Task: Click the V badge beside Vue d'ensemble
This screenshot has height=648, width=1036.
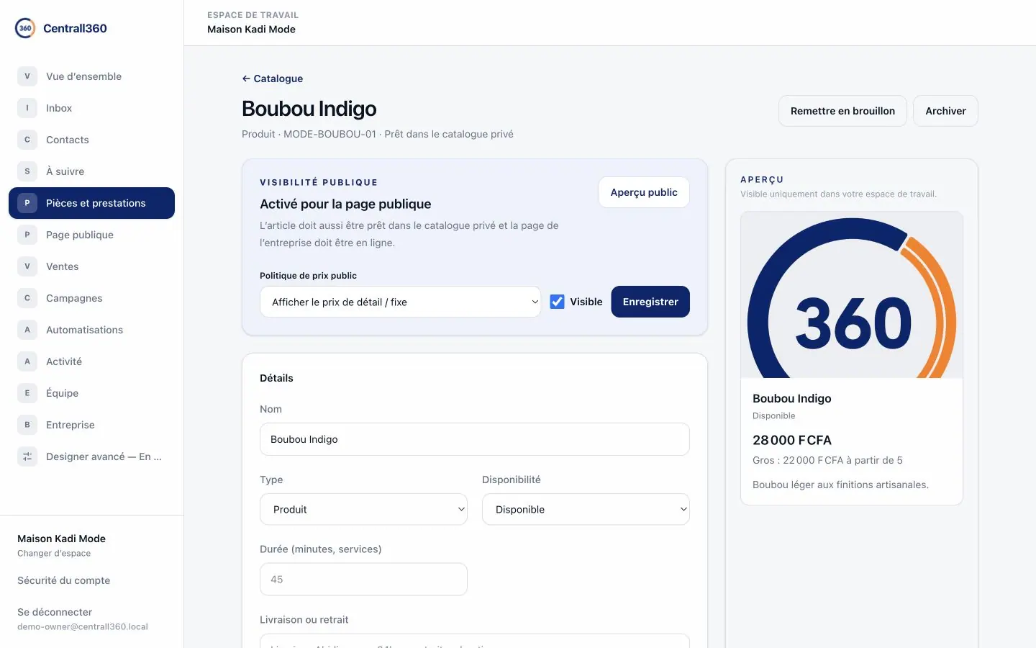Action: click(x=27, y=76)
